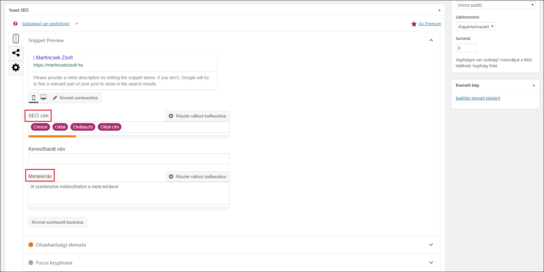544x272 pixels.
Task: Click the Sorrend number field
Action: pyautogui.click(x=466, y=48)
